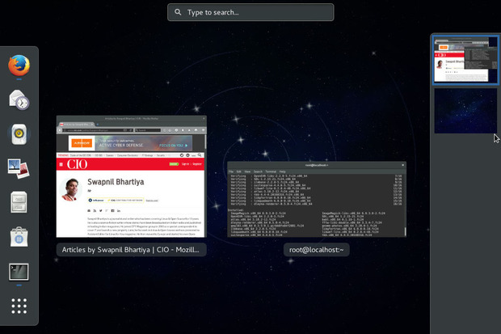Launch the Shotwell photo manager icon

click(19, 168)
